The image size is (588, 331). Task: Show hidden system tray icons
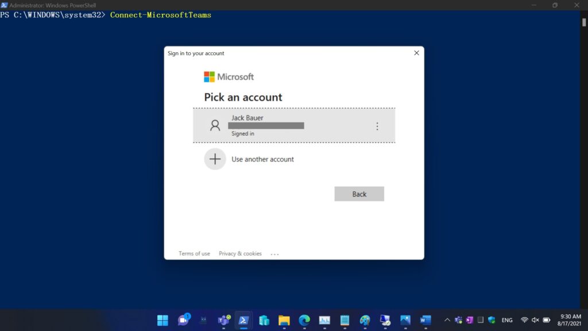(x=447, y=320)
